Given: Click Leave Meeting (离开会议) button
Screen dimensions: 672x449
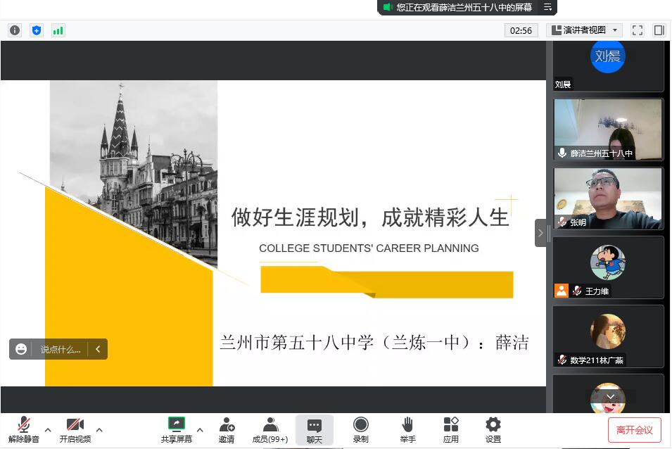Looking at the screenshot, I should (x=635, y=430).
